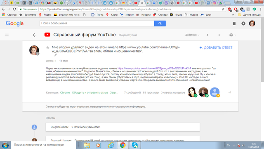Open the Bookmarks bookmark bar item
Screen dimensions: 264x149
(28, 15)
